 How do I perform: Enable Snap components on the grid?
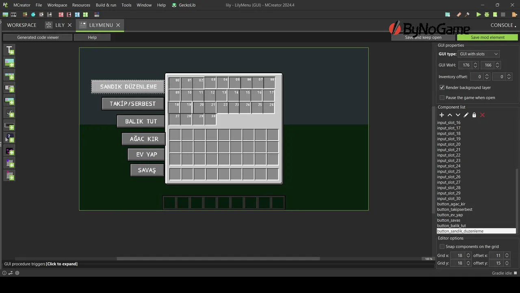442,247
